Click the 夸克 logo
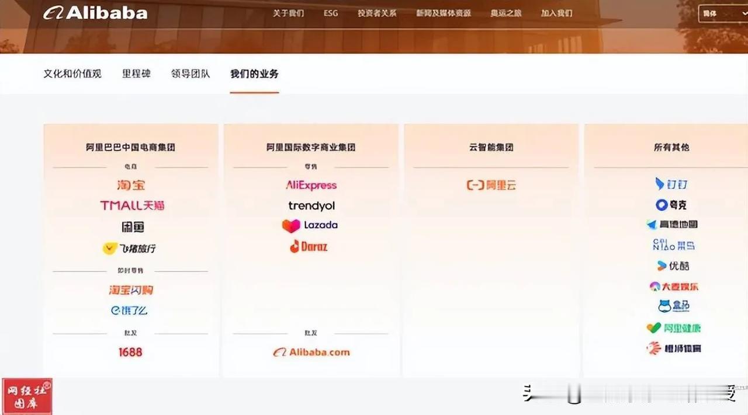748x415 pixels. 671,205
